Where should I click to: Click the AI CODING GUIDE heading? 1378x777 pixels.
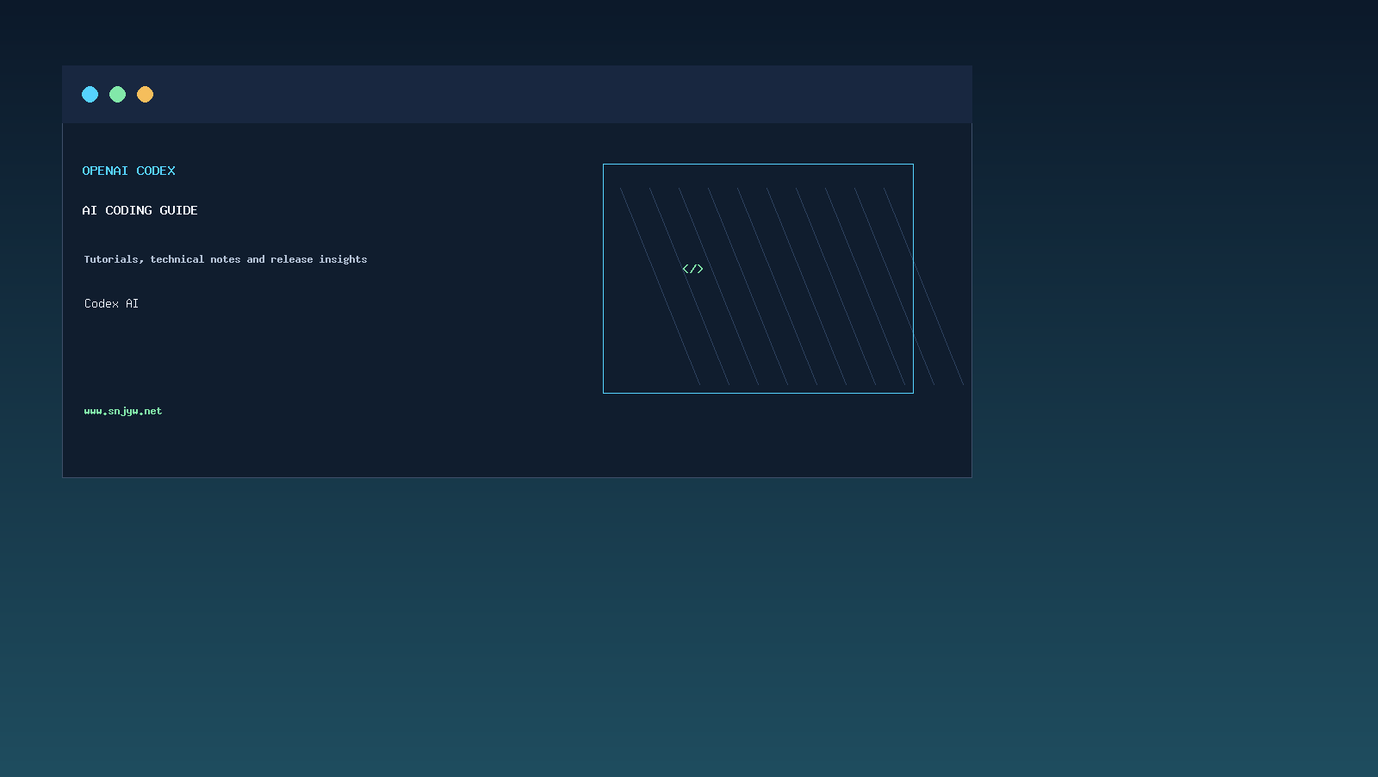pos(140,210)
